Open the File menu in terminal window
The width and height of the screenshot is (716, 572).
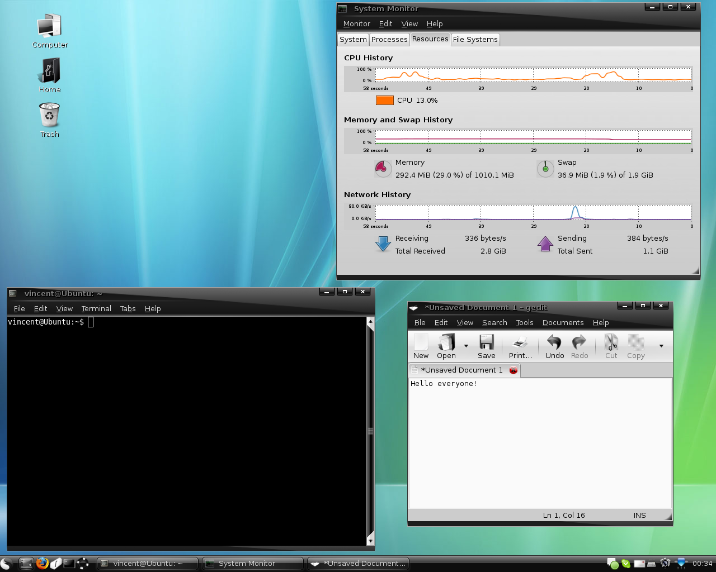[x=19, y=308]
